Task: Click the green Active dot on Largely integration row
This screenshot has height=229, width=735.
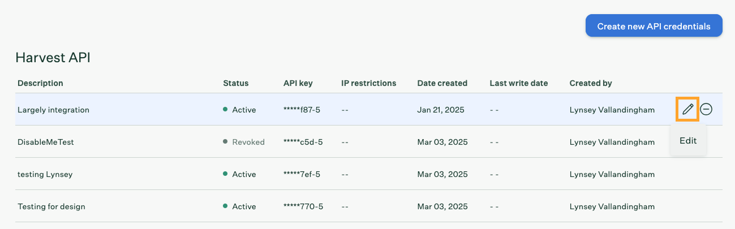Action: point(225,110)
